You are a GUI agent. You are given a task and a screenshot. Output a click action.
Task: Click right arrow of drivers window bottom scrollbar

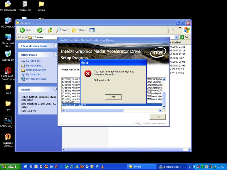click(x=189, y=149)
